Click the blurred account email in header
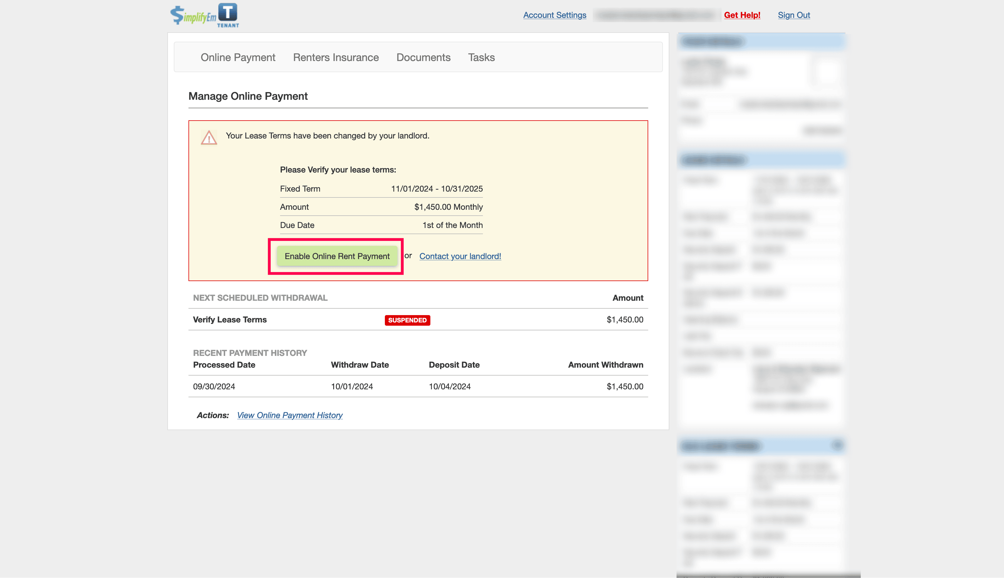 tap(656, 15)
